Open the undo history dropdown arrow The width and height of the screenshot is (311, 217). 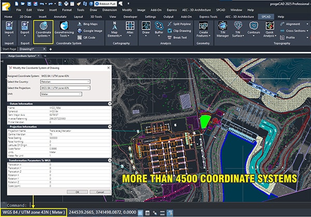click(x=46, y=4)
